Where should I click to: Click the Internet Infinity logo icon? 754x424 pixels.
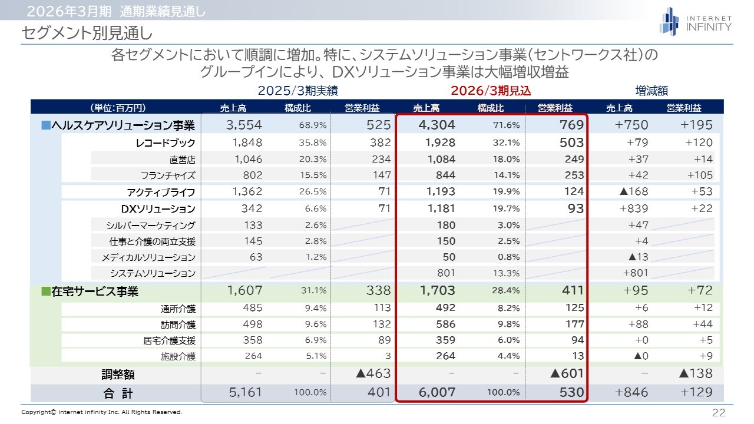(669, 21)
